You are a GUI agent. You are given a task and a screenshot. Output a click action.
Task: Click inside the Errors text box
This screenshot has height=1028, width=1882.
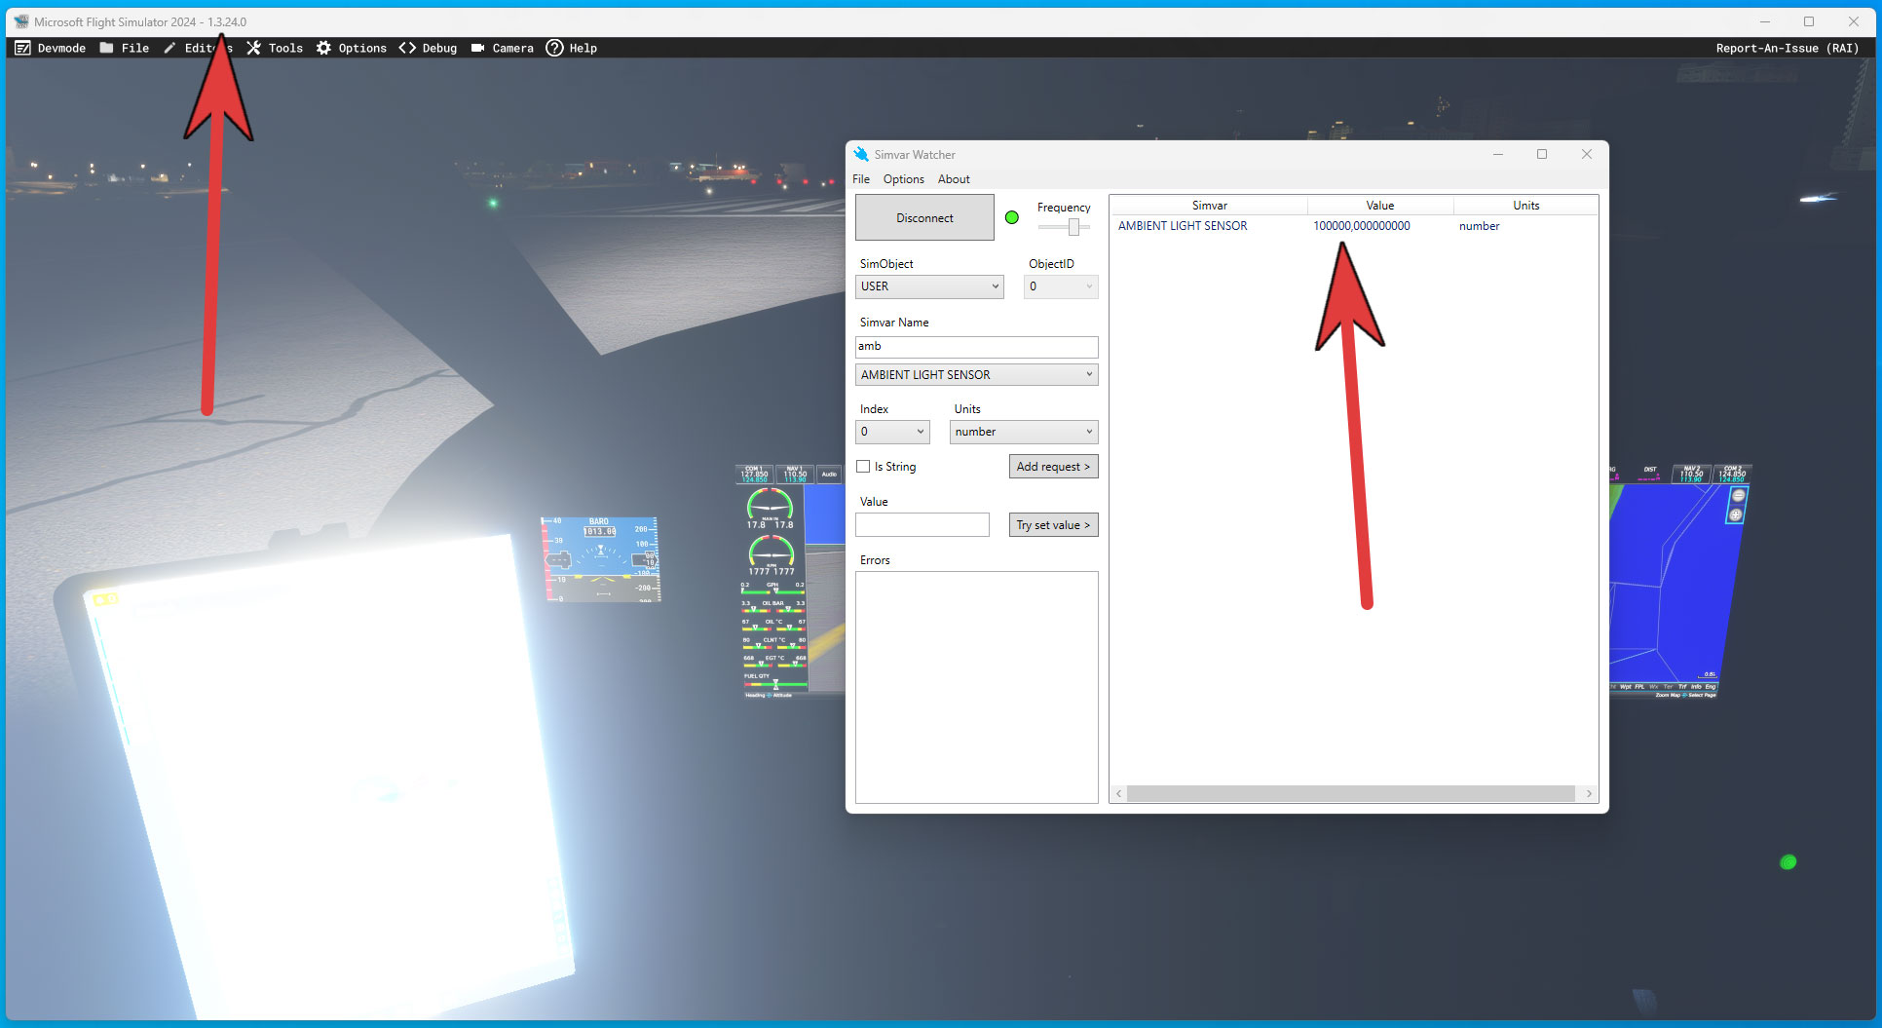976,687
